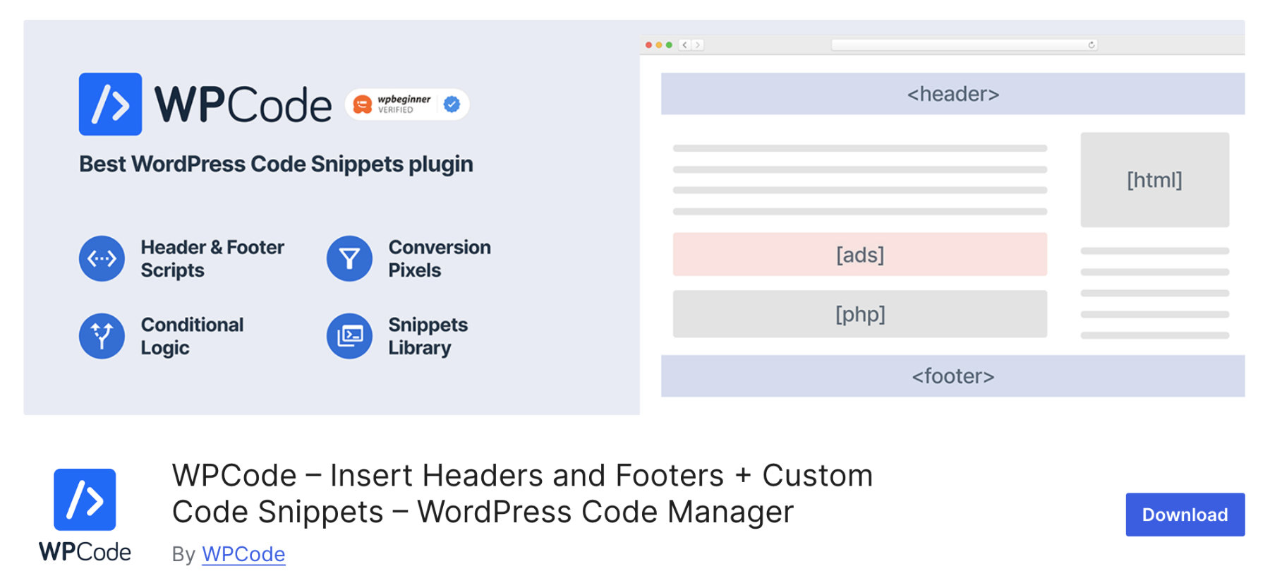
Task: Click the [html] sidebar block
Action: (x=1154, y=180)
